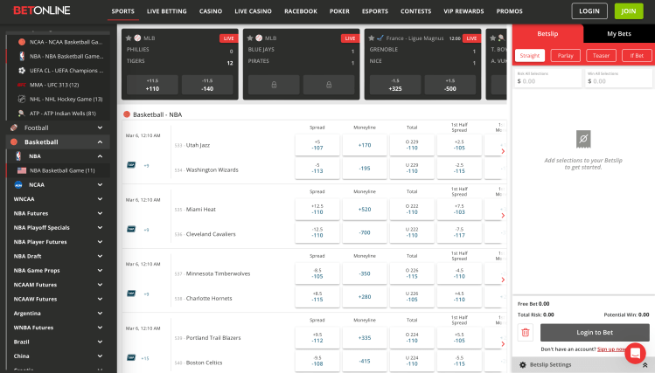Select the Teaser bet type
Viewport: 655px width, 373px height.
click(601, 55)
